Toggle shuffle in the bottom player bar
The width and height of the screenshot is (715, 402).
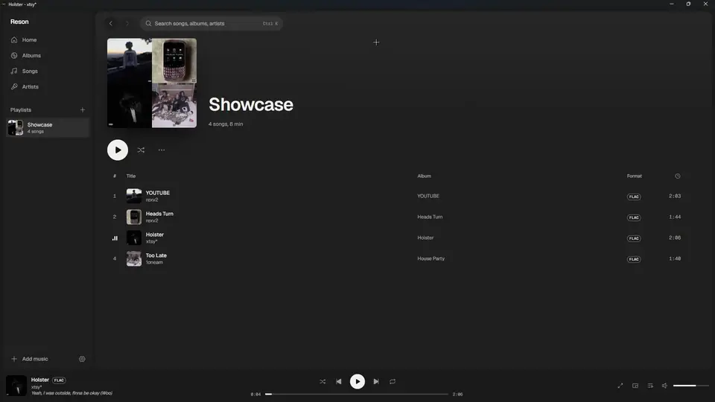(x=322, y=381)
